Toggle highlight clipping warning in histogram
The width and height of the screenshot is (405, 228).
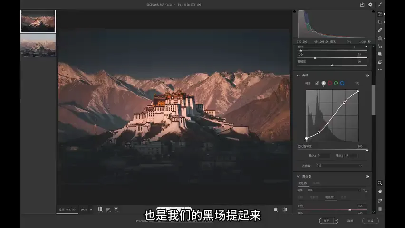pyautogui.click(x=373, y=11)
